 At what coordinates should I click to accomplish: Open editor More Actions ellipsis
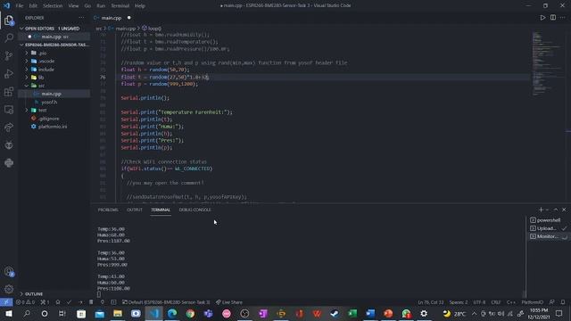(563, 18)
